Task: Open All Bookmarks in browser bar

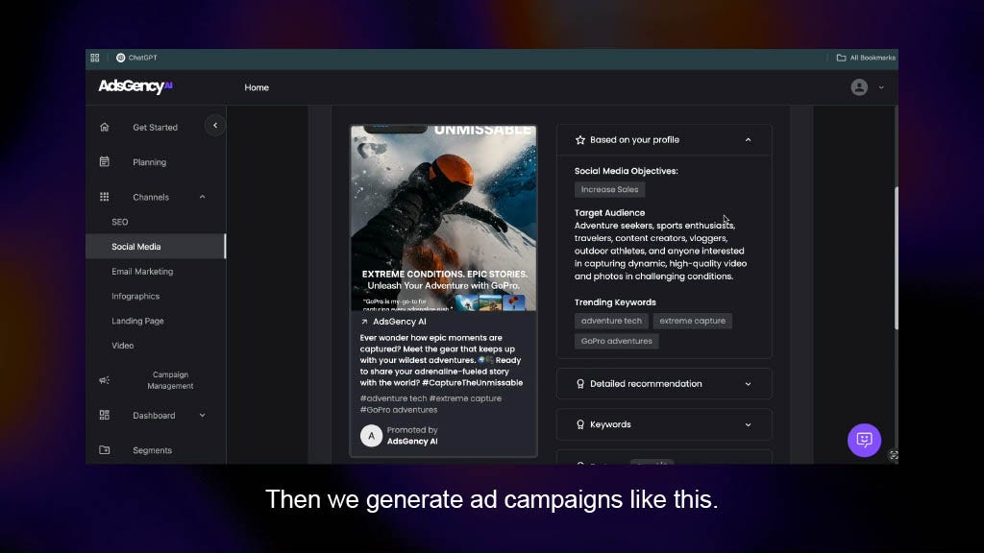Action: 865,58
